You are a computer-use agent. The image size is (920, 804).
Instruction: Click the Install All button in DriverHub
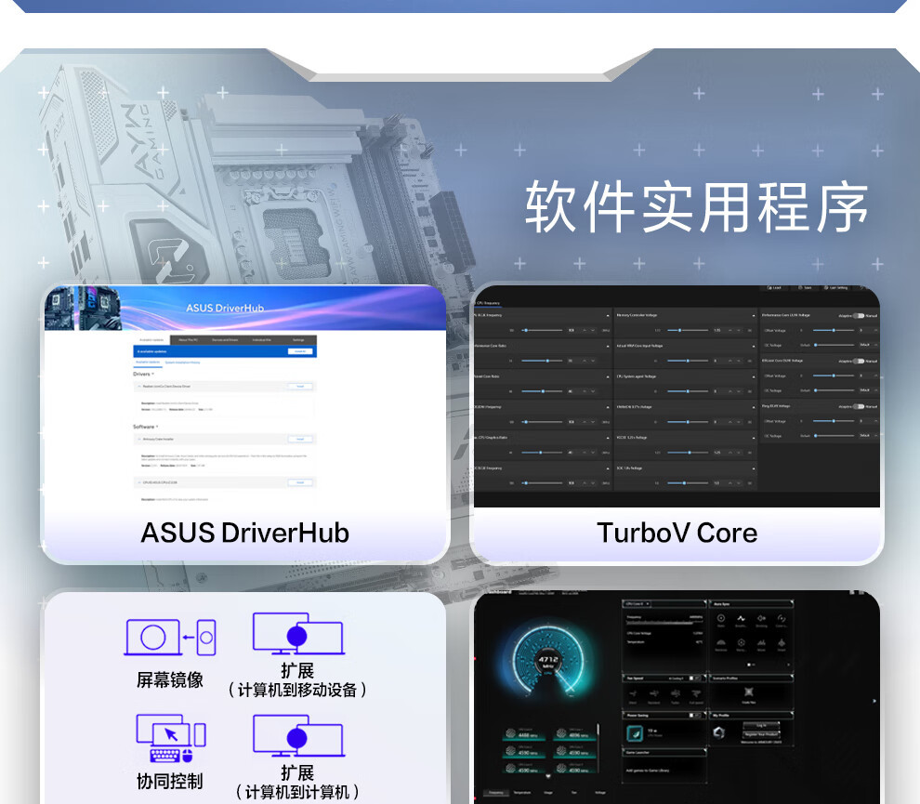click(x=300, y=351)
